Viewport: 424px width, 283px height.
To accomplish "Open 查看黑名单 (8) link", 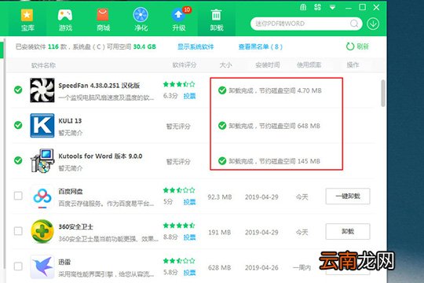I will click(x=260, y=46).
